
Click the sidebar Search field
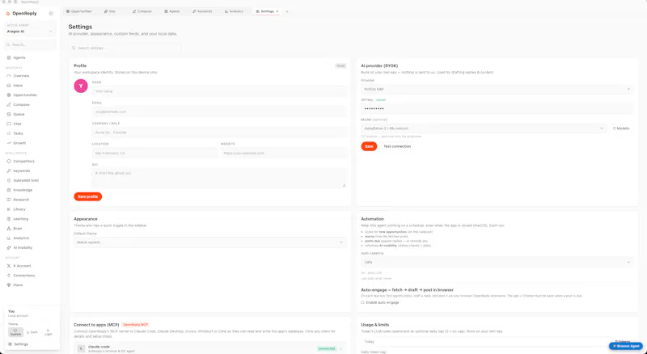tap(30, 44)
